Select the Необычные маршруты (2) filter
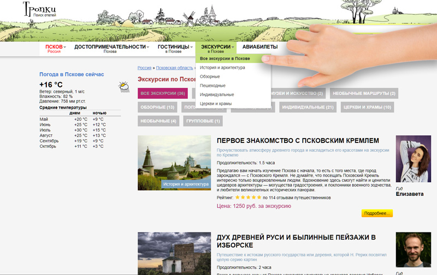This screenshot has height=275, width=437. click(364, 93)
